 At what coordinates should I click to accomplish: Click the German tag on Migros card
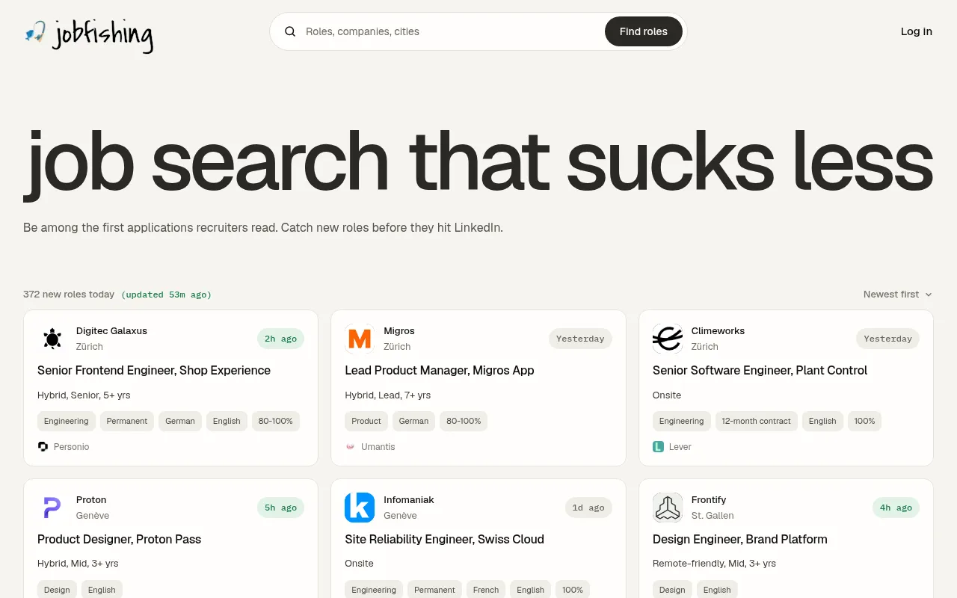point(413,421)
